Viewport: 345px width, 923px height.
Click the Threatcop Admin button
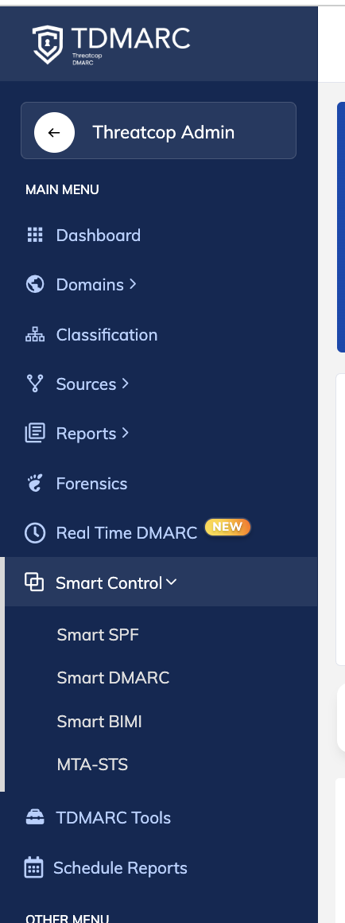[159, 130]
